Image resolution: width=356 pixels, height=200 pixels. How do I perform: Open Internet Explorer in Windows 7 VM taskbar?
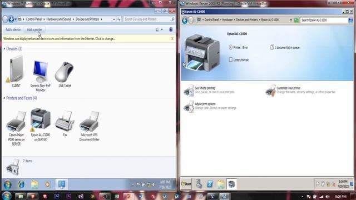[x=21, y=184]
